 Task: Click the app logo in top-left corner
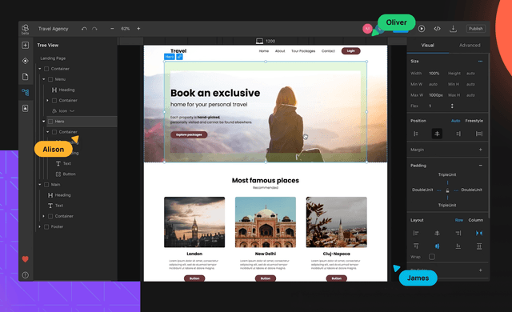[25, 29]
